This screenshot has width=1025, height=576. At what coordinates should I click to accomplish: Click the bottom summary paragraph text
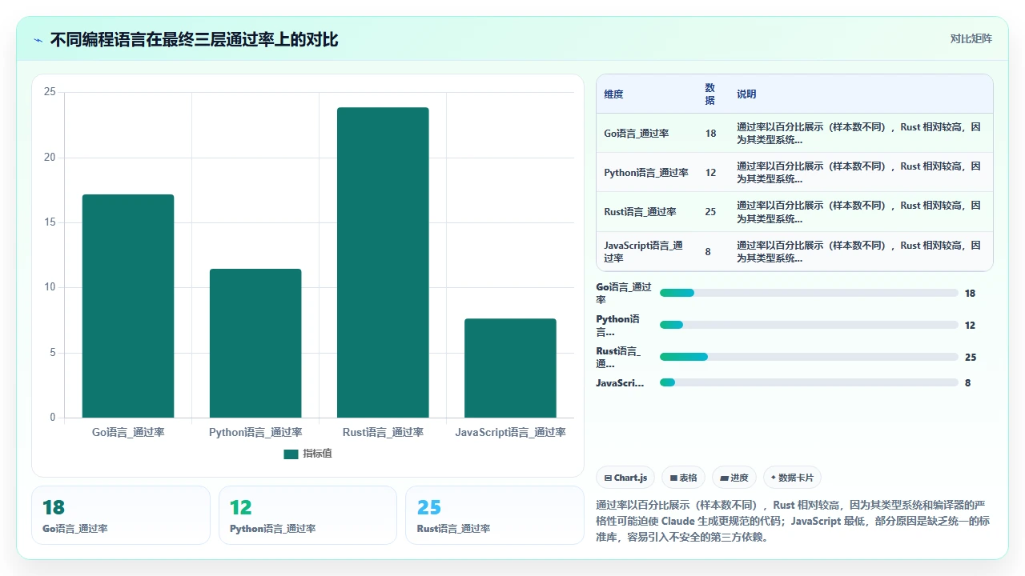pos(794,522)
